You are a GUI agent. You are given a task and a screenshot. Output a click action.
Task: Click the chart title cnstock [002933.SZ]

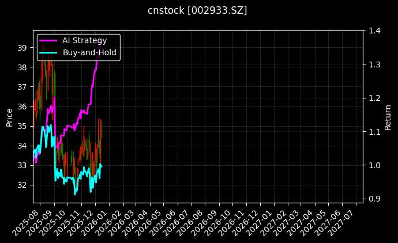[x=198, y=10]
